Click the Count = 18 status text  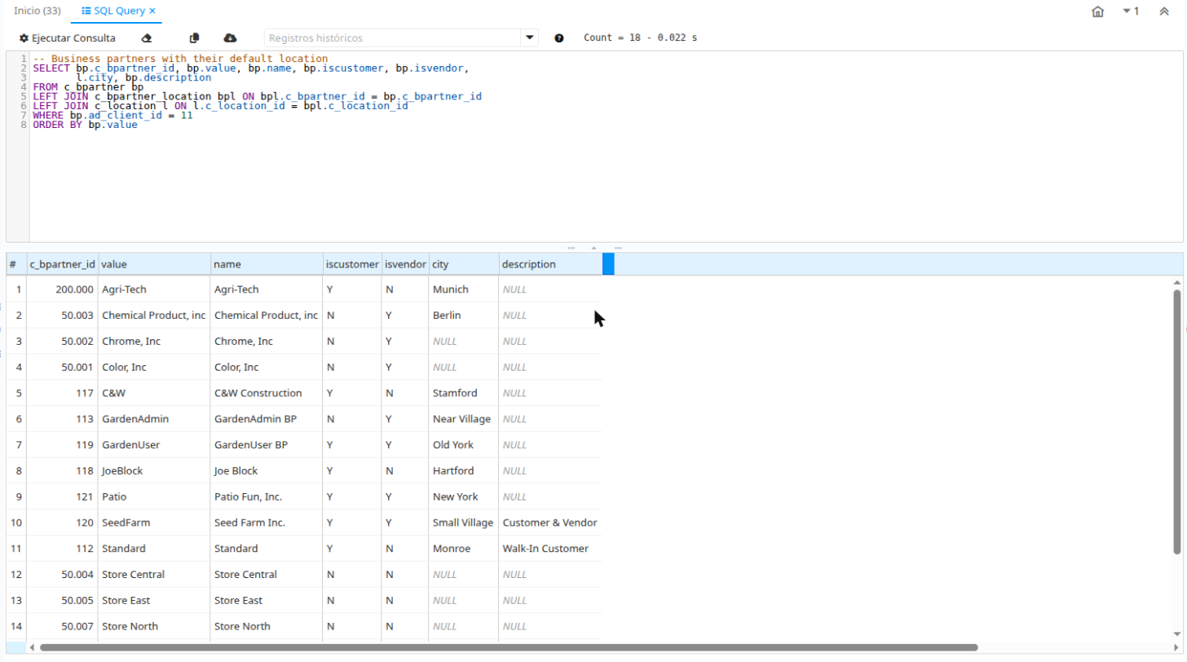pyautogui.click(x=640, y=38)
